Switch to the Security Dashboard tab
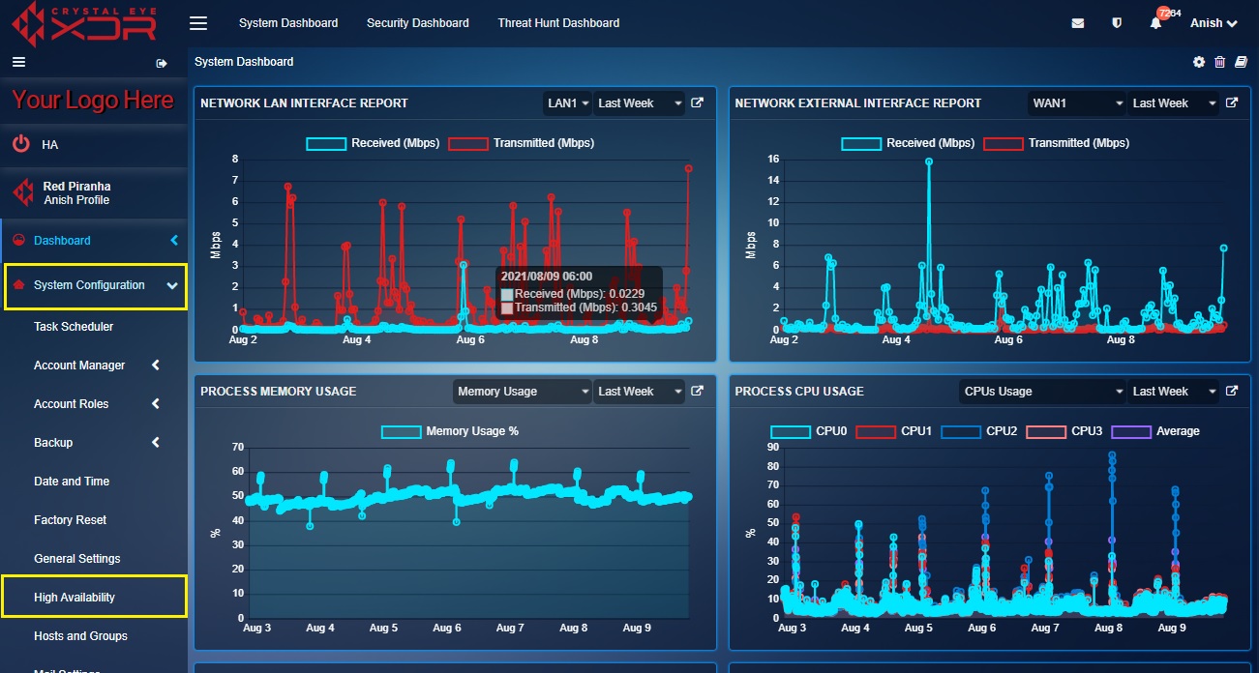This screenshot has height=673, width=1259. pos(417,23)
